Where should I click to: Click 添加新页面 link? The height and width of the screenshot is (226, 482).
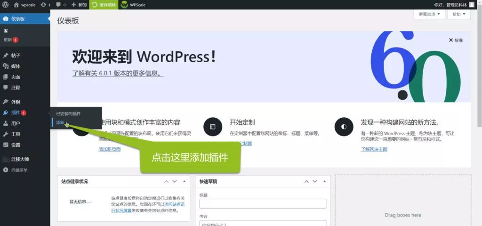click(x=109, y=149)
